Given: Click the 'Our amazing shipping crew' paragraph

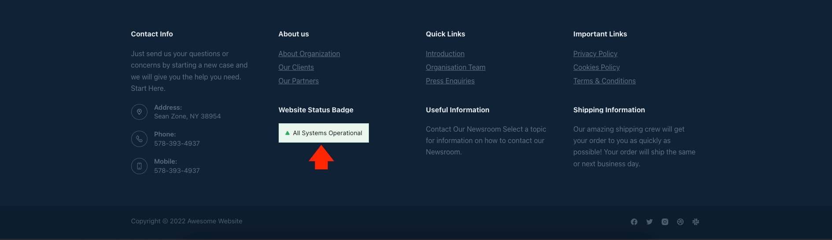Looking at the screenshot, I should coord(634,147).
